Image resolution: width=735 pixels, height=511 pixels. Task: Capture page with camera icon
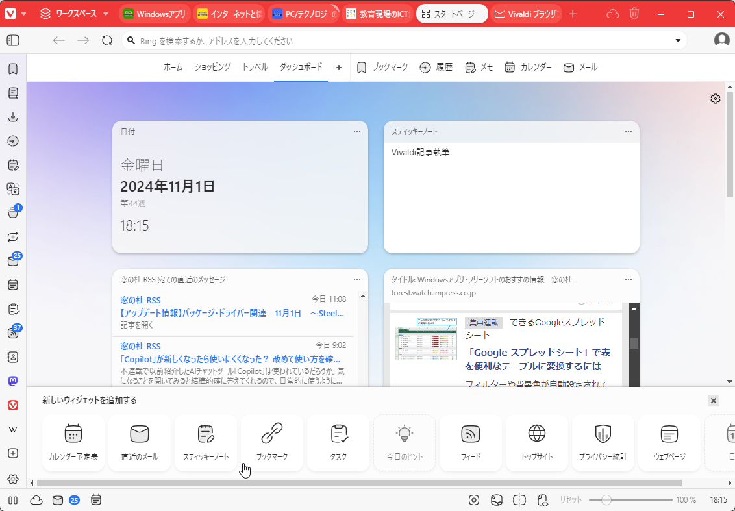click(474, 500)
